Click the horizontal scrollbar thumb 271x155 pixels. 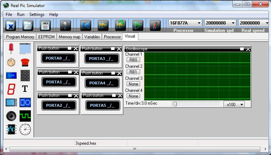coord(135,149)
